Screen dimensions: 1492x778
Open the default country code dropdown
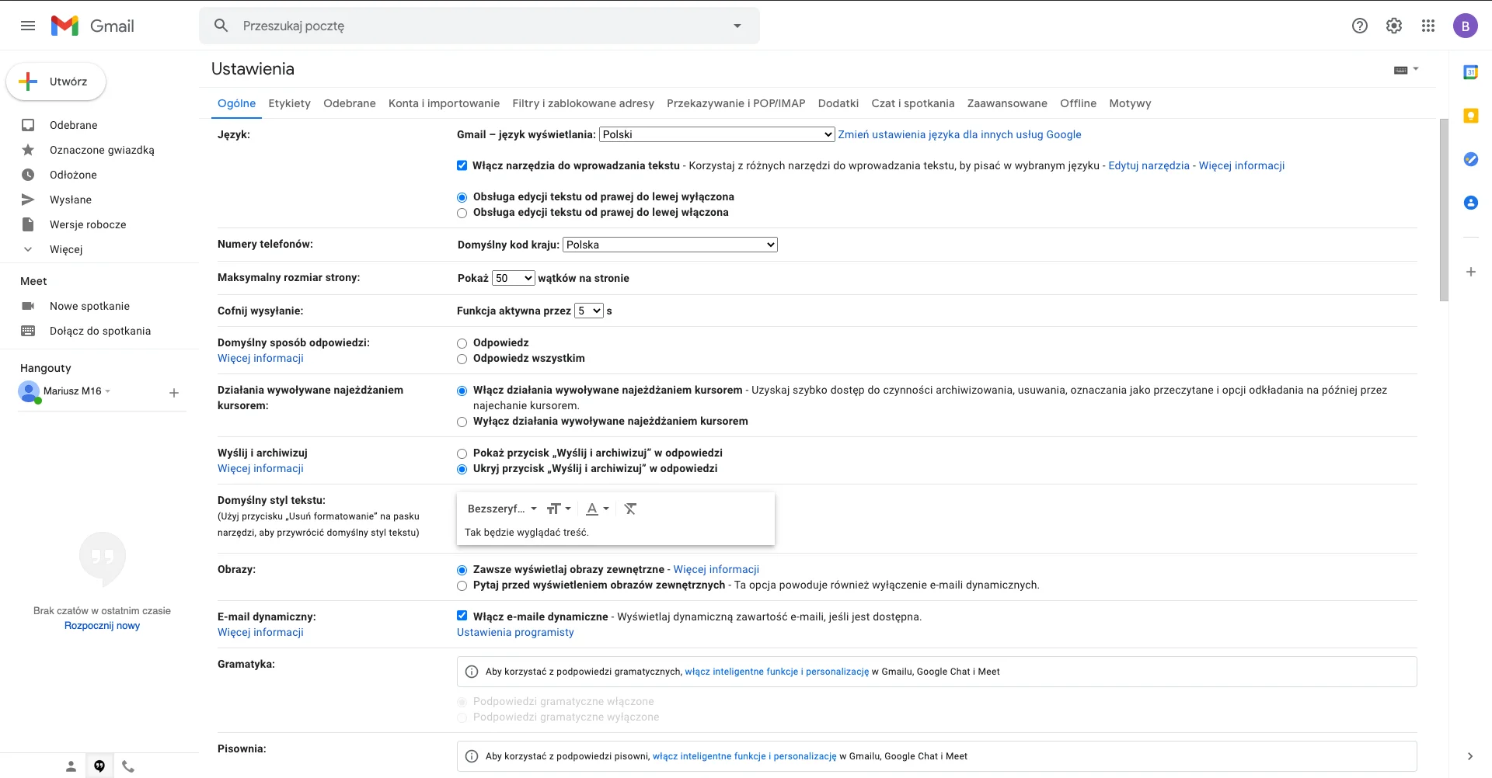[669, 245]
